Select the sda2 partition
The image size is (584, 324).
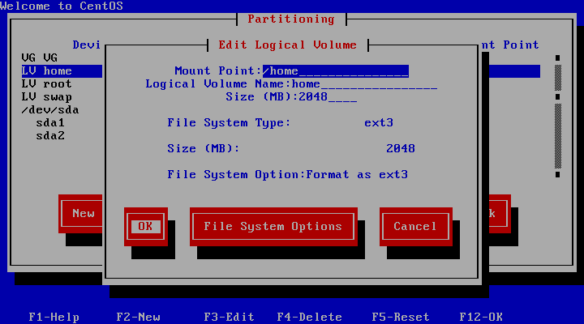click(x=50, y=136)
